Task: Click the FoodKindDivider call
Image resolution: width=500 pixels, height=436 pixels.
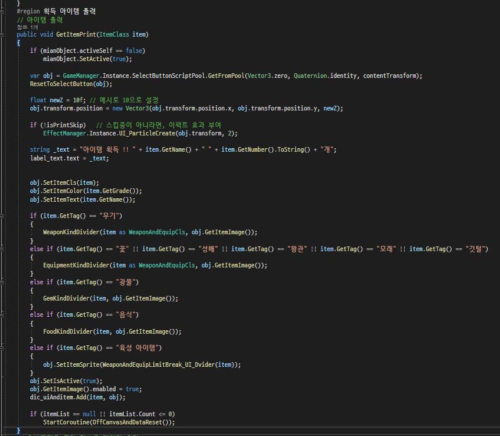Action: point(112,331)
